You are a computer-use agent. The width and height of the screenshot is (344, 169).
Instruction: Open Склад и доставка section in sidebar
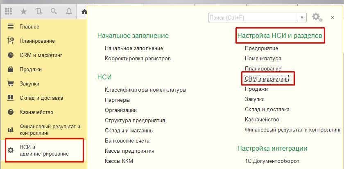(x=41, y=98)
